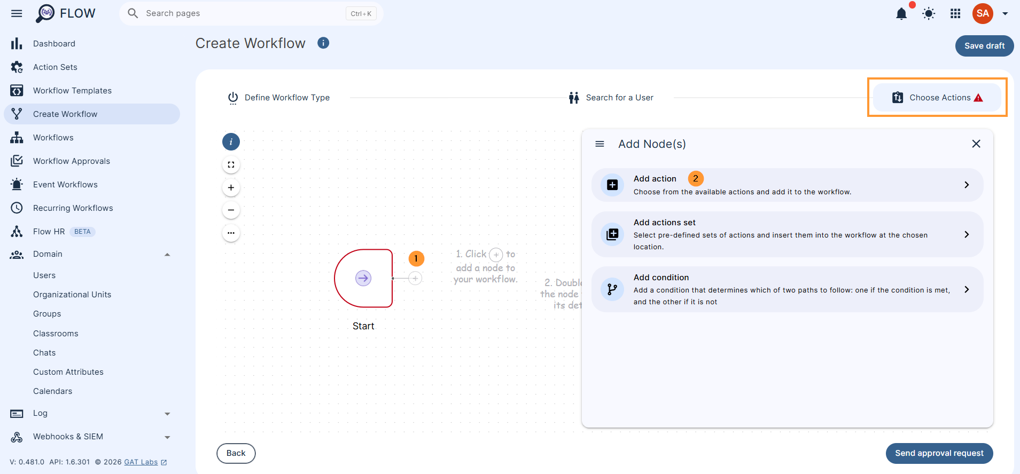Go to Search for a User step
This screenshot has height=474, width=1020.
click(611, 98)
